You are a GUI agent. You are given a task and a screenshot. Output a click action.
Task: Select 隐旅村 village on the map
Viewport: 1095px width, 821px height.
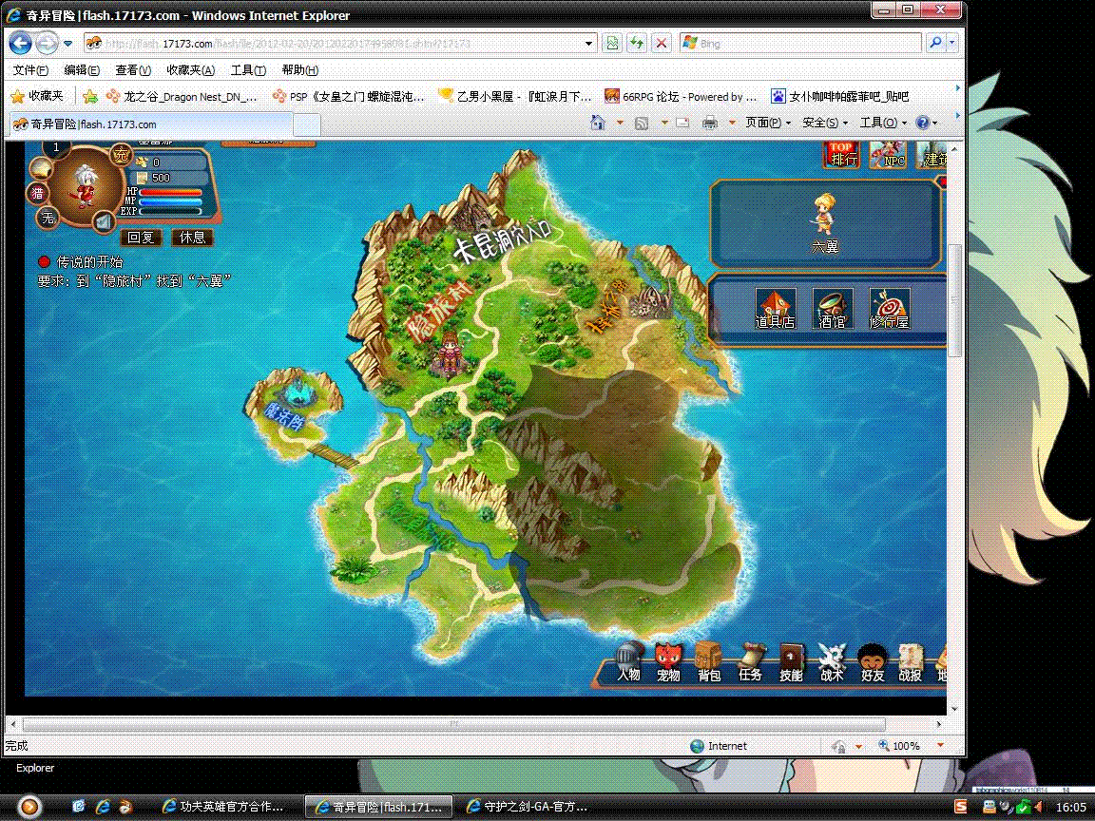click(x=440, y=312)
